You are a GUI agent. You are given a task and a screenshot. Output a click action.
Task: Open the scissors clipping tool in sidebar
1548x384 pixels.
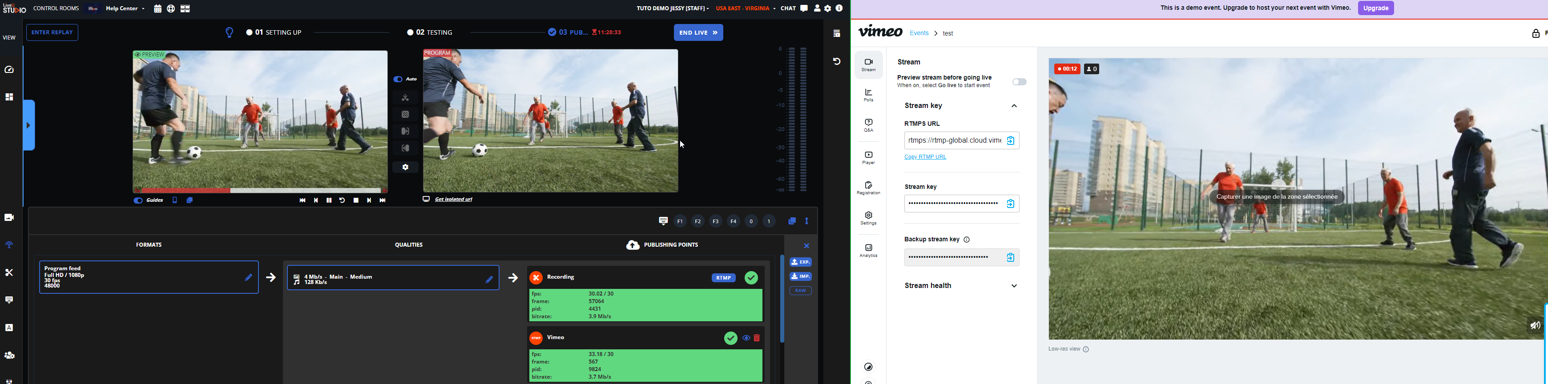[x=9, y=272]
